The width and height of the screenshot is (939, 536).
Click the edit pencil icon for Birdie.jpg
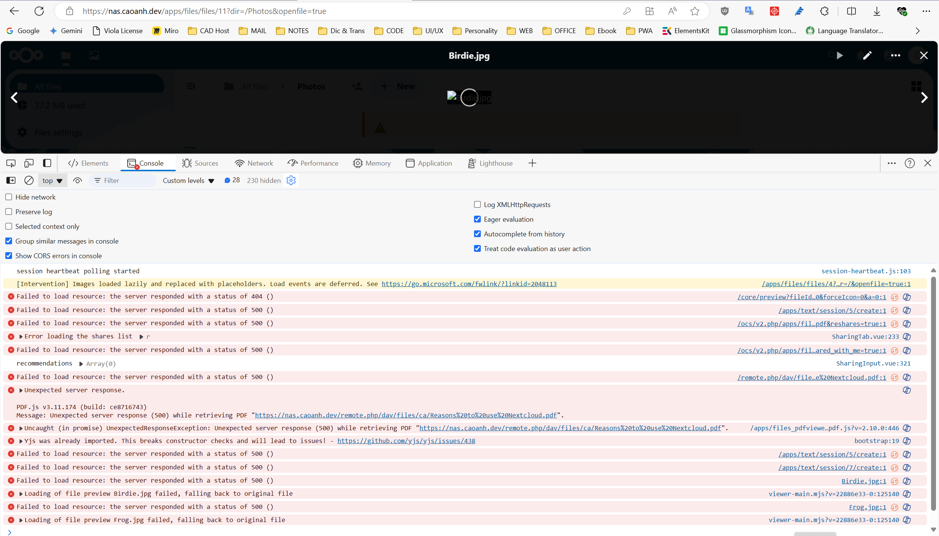click(867, 56)
